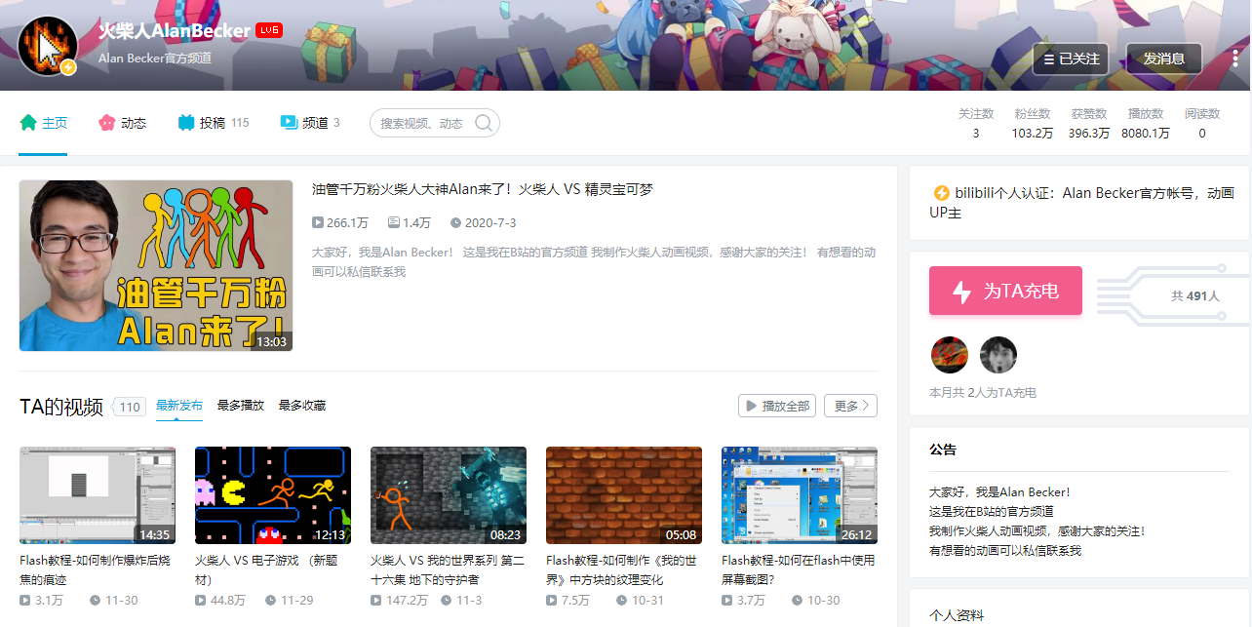Click lightning verification icon beside bilibili个人认证
Viewport: 1252px width, 627px height.
tap(941, 193)
